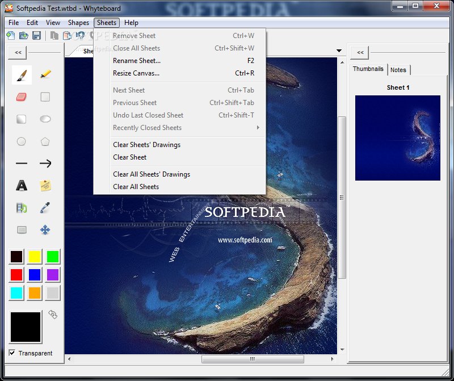Image resolution: width=454 pixels, height=381 pixels.
Task: Select the Circle shape tool
Action: pyautogui.click(x=21, y=141)
